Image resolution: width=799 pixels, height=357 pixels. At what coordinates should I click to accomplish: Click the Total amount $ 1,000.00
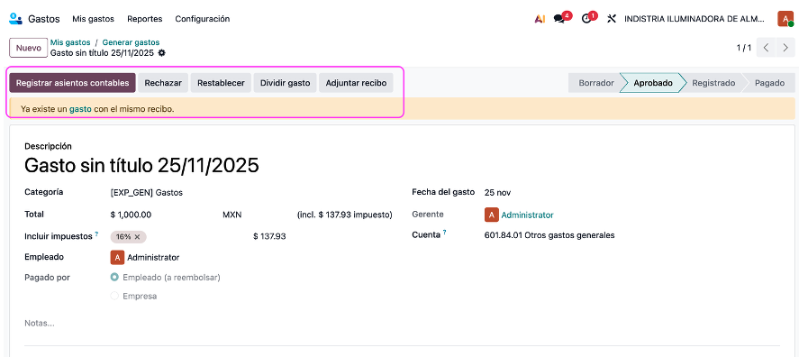131,215
